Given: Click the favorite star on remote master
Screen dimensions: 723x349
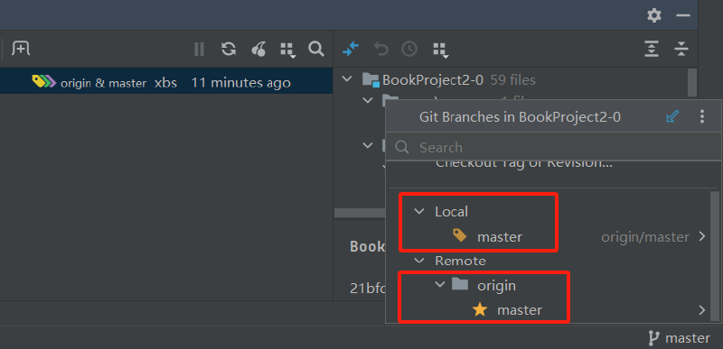Looking at the screenshot, I should (x=480, y=310).
